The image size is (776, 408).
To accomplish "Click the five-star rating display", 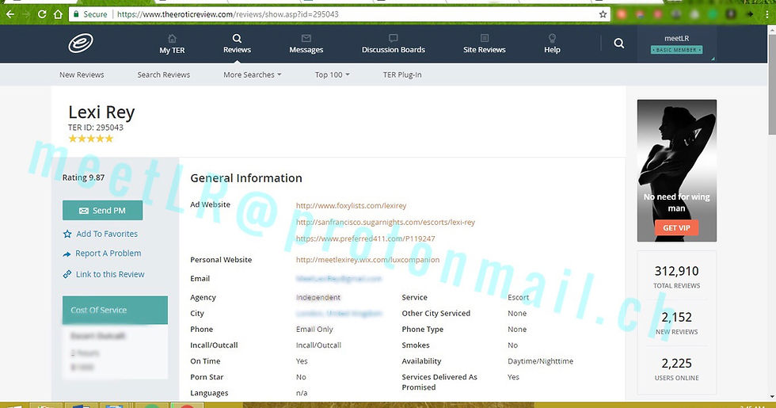I will [x=90, y=139].
